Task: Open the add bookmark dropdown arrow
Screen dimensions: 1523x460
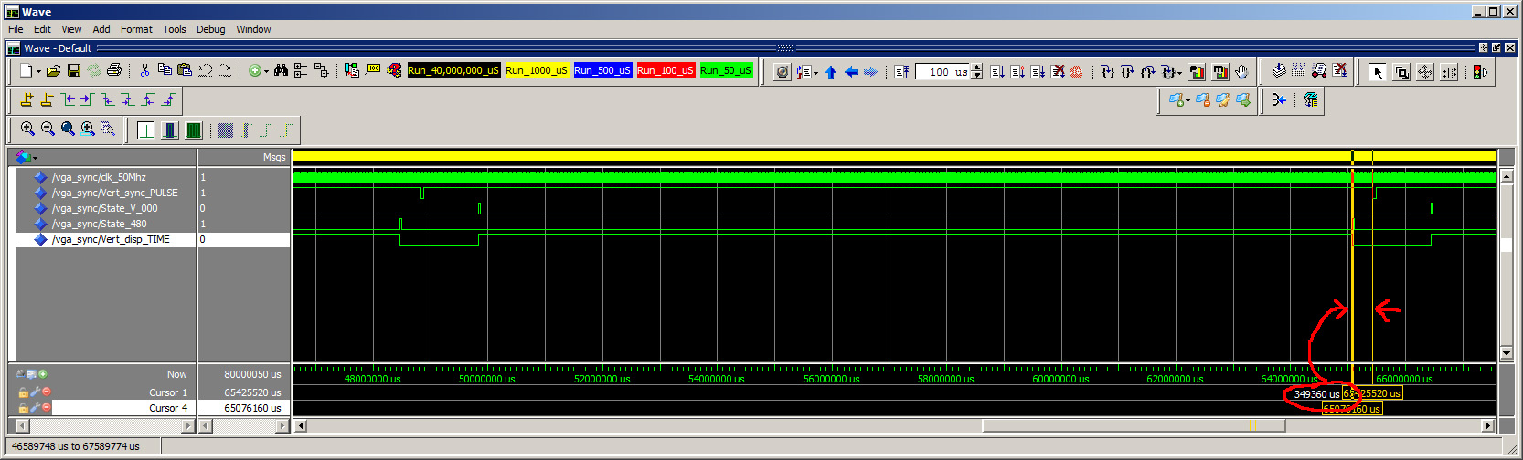Action: (x=1188, y=101)
